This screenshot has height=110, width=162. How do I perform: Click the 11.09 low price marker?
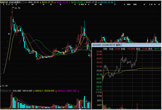coord(5,86)
